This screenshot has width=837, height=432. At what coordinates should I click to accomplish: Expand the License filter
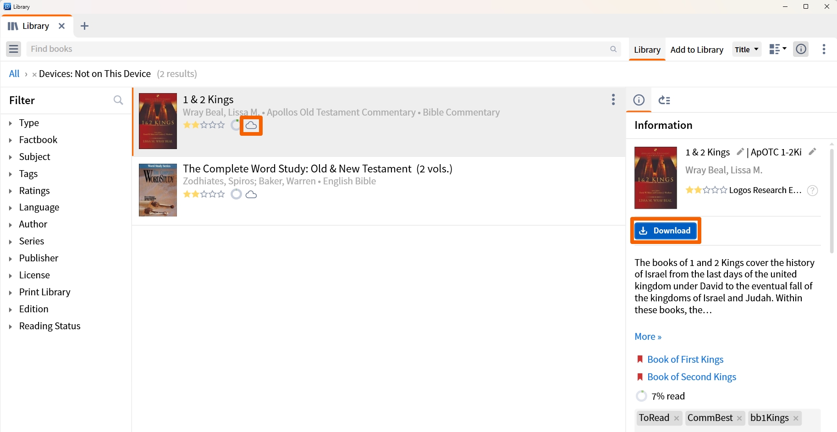click(10, 276)
